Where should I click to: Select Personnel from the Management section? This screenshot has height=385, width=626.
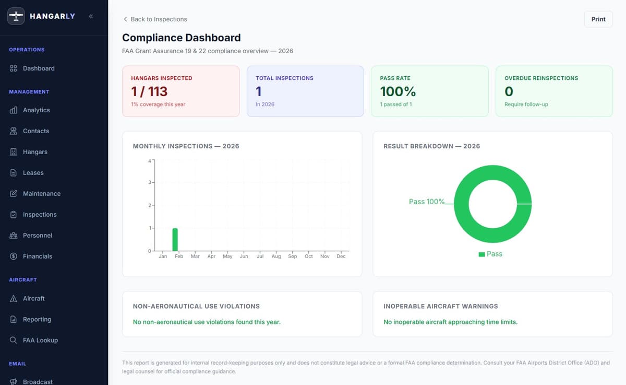pyautogui.click(x=38, y=235)
